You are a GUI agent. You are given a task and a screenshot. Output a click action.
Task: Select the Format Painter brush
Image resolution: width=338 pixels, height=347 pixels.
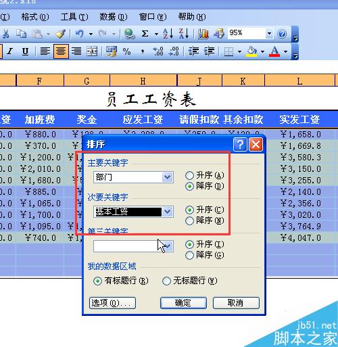61,34
